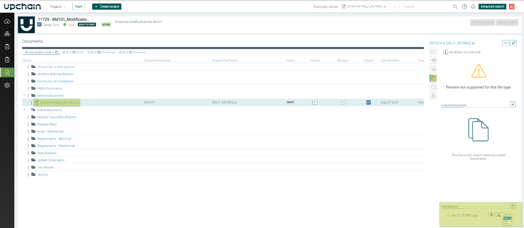Open the version history icon in panel
Screen dimensions: 524x228
pyautogui.click(x=433, y=87)
